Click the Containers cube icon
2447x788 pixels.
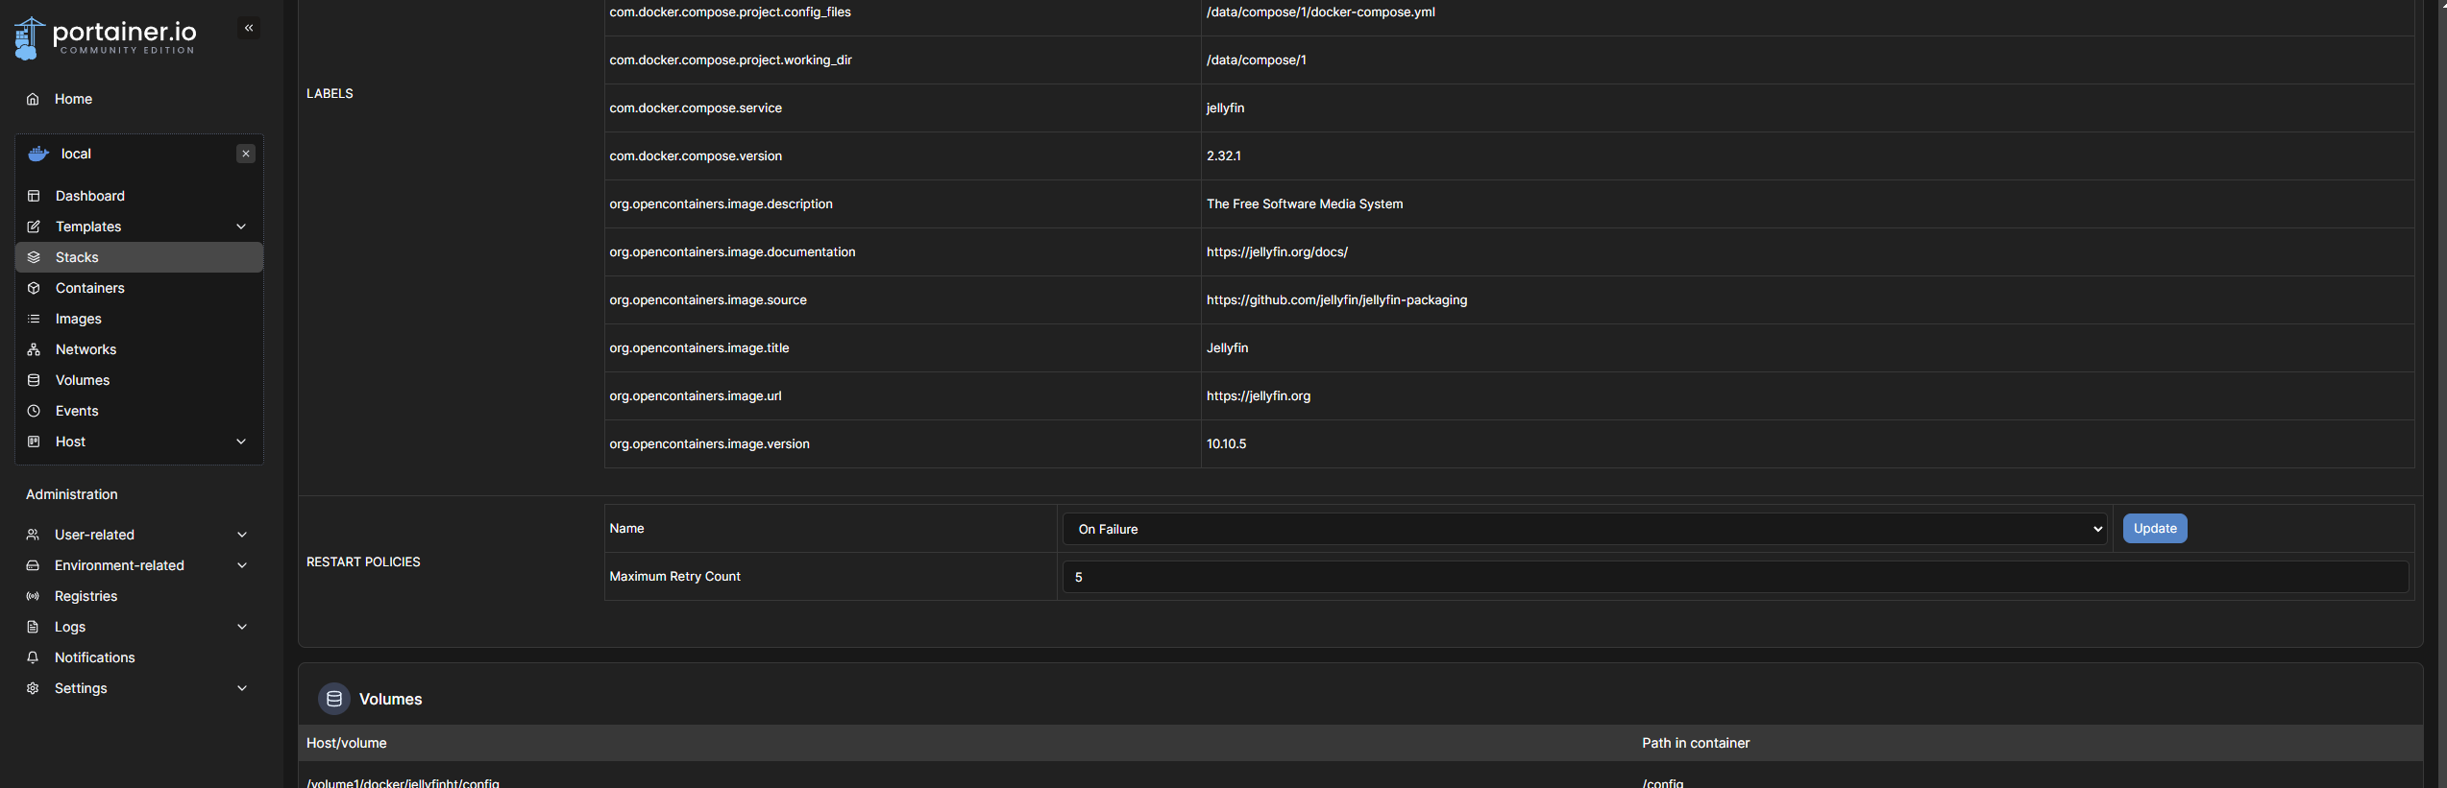click(x=34, y=288)
